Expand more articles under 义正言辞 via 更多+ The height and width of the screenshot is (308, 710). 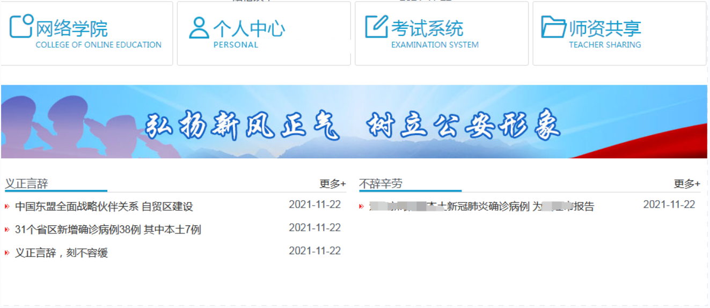click(333, 184)
